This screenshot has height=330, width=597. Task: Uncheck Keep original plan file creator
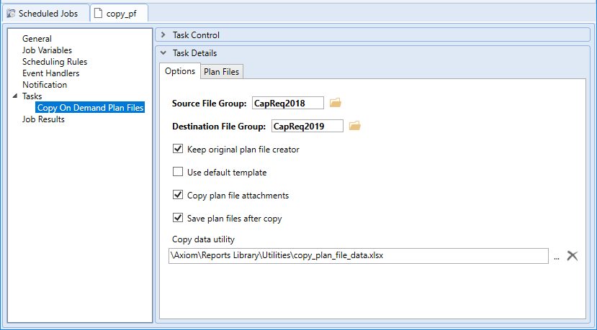tap(178, 149)
